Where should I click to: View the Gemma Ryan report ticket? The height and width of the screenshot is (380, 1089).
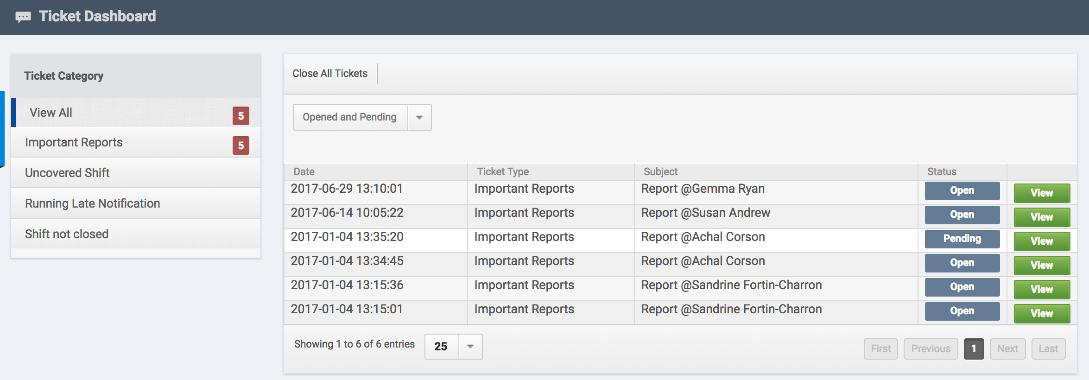(x=1042, y=193)
